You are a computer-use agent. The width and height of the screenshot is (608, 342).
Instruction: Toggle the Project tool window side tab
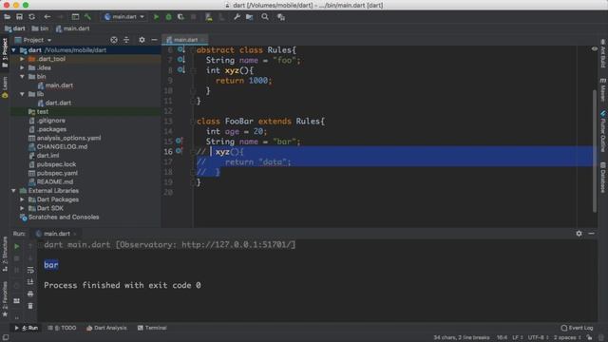[5, 52]
